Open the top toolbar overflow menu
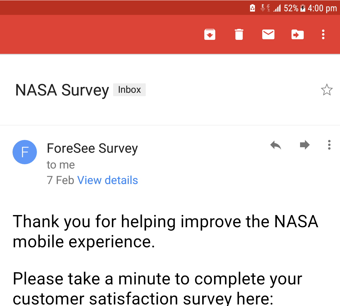340x306 pixels. pyautogui.click(x=323, y=34)
